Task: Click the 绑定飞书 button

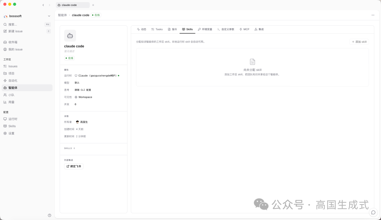Action: (x=74, y=167)
